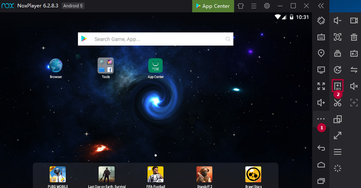Open the Browser app
This screenshot has width=361, height=188.
pyautogui.click(x=56, y=69)
